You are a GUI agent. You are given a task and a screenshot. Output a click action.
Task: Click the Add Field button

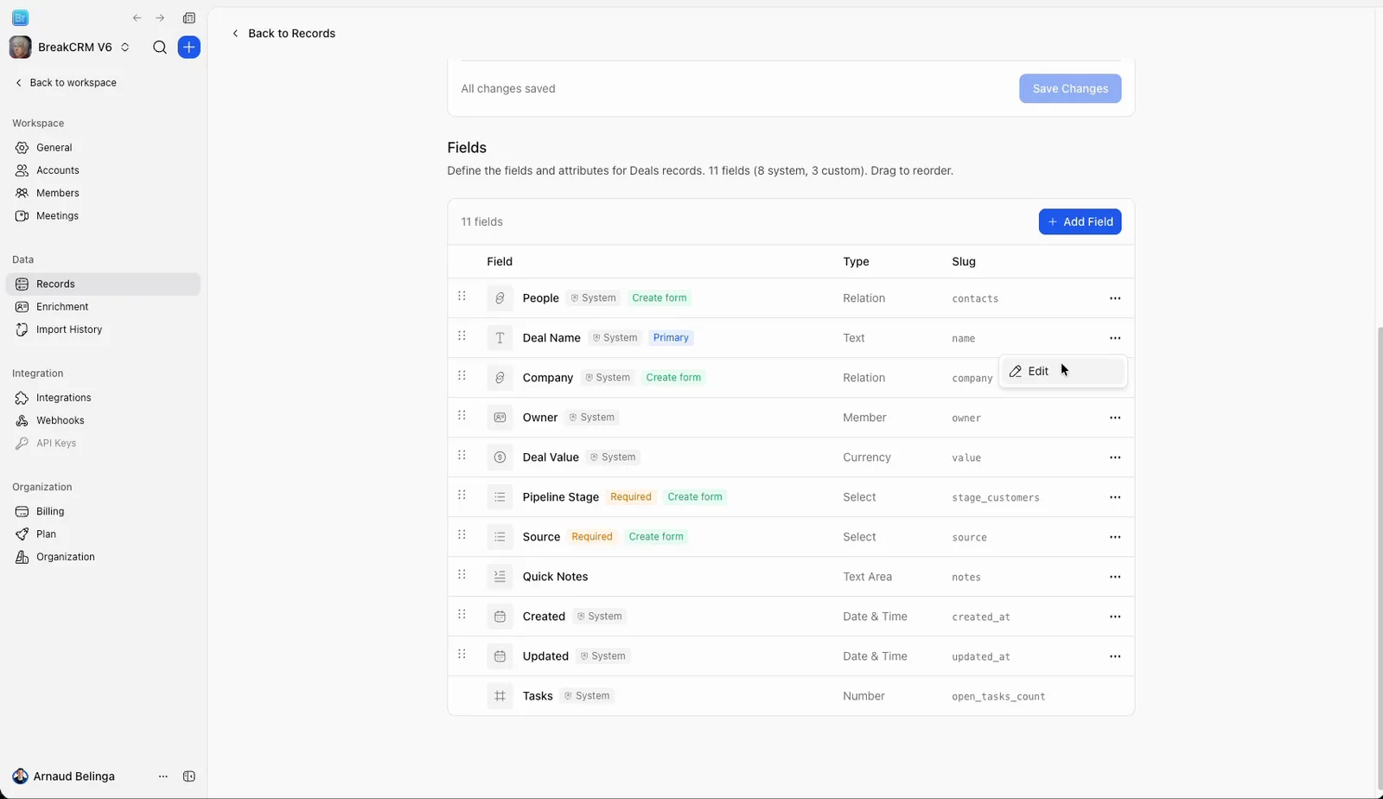1080,222
